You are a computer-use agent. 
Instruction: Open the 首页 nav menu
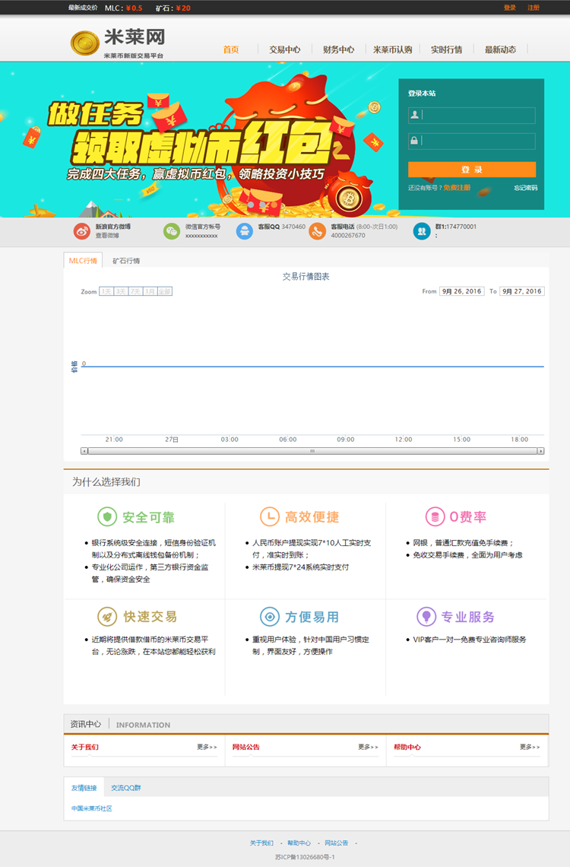pos(231,49)
